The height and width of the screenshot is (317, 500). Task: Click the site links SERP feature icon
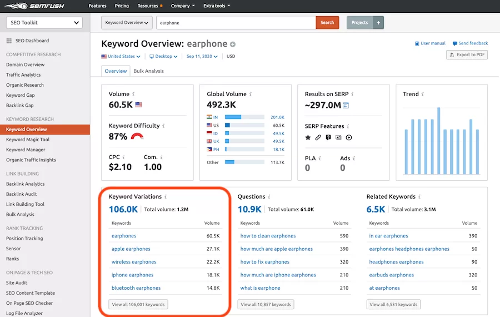pos(318,137)
